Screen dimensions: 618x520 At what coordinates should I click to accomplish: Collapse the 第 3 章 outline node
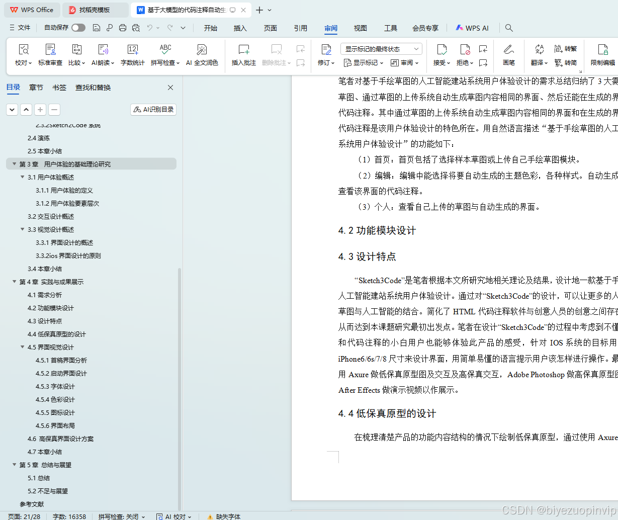pyautogui.click(x=14, y=164)
